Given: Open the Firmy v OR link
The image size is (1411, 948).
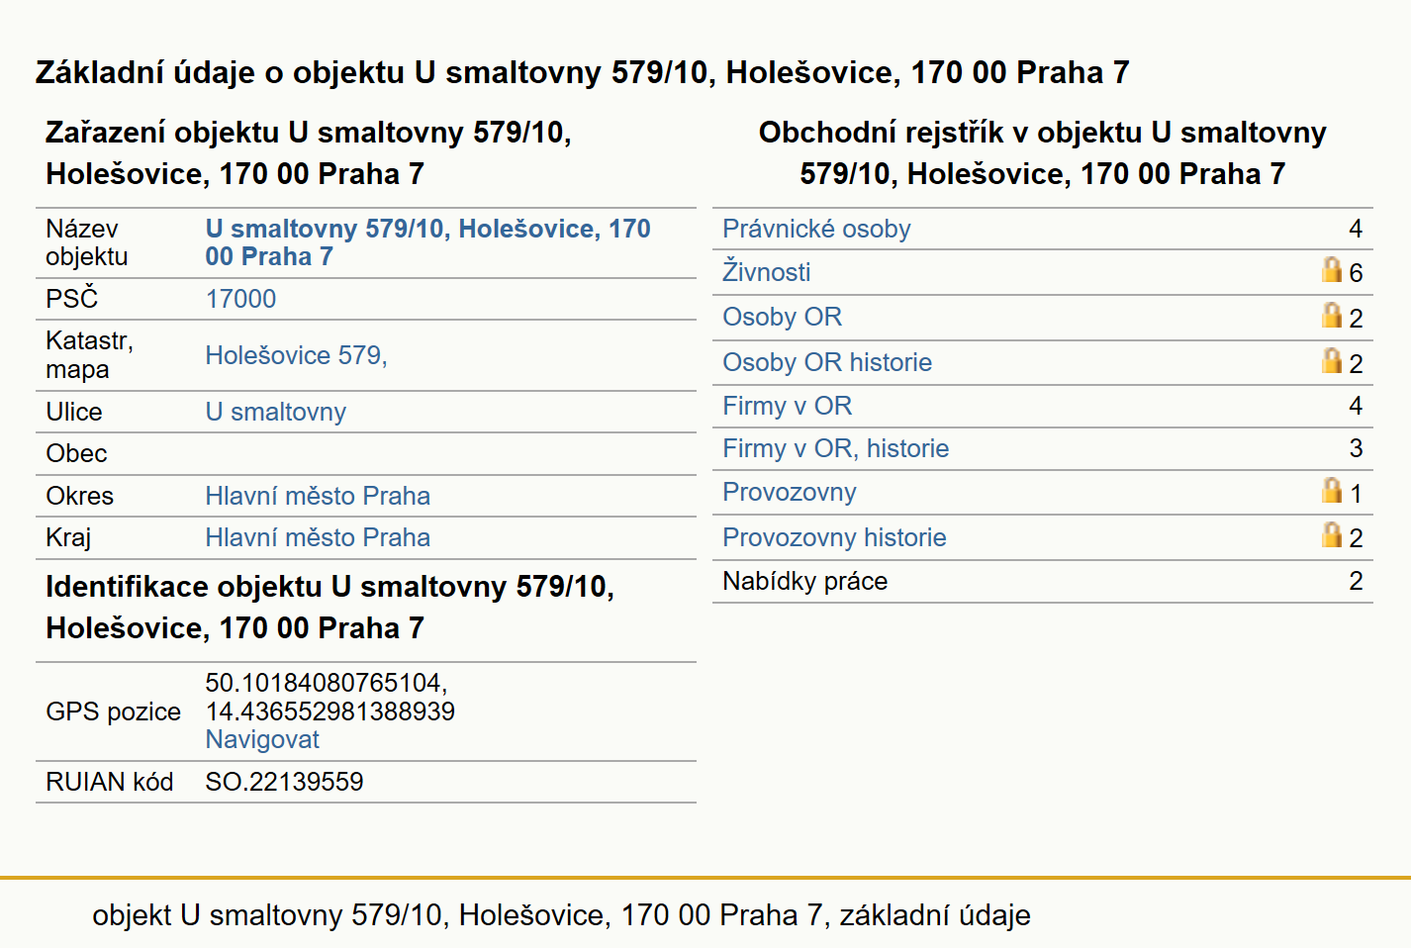Looking at the screenshot, I should click(x=787, y=406).
